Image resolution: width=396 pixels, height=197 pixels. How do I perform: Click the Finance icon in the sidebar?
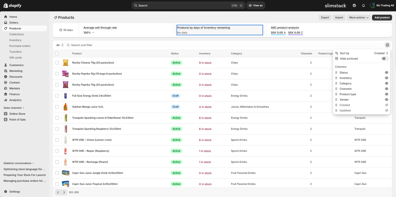point(6,94)
